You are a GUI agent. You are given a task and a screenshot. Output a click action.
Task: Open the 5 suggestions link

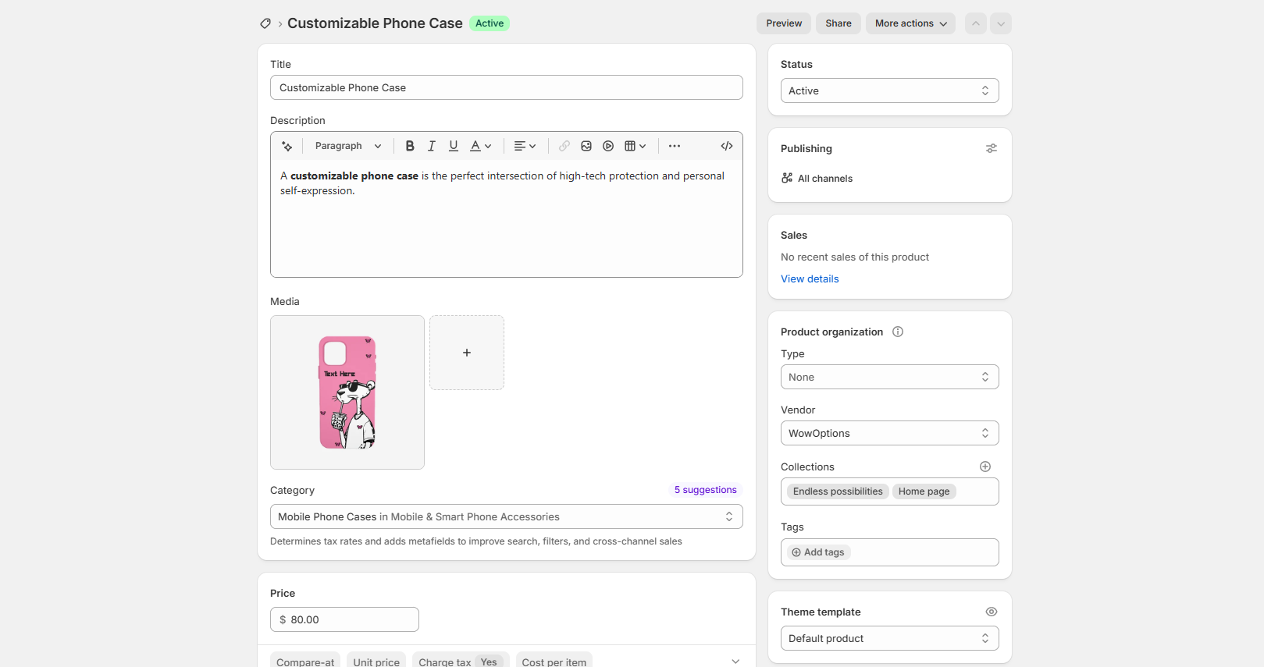pos(706,490)
